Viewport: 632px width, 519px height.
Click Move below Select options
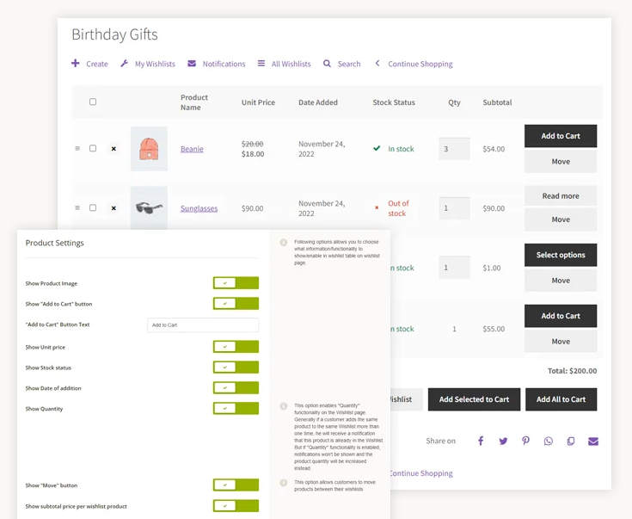561,281
